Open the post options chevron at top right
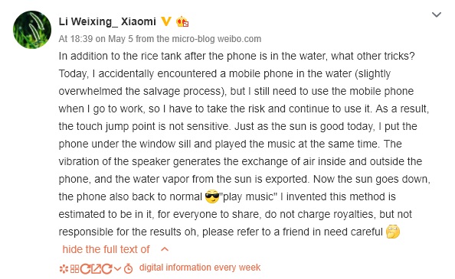The image size is (455, 279). point(437,15)
